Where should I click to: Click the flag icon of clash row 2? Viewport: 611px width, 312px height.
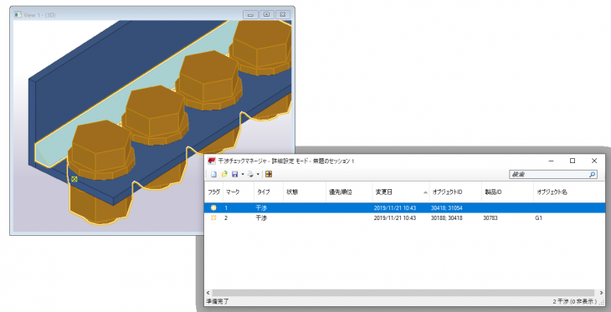click(x=213, y=218)
